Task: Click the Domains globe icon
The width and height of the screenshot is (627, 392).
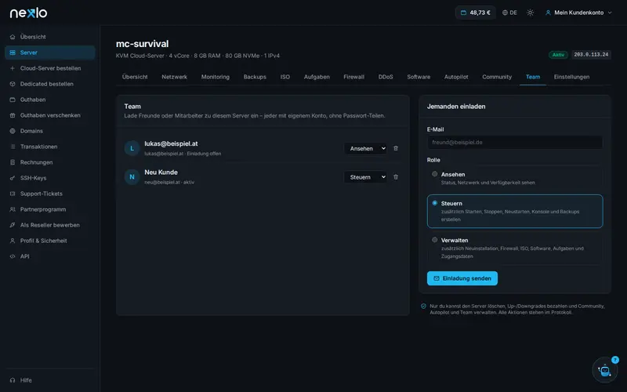Action: tap(13, 131)
